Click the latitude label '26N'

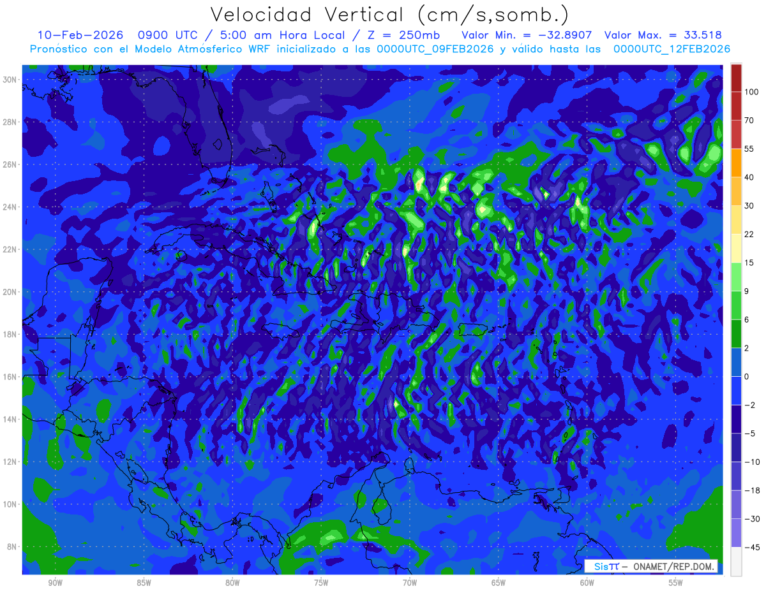click(x=11, y=164)
